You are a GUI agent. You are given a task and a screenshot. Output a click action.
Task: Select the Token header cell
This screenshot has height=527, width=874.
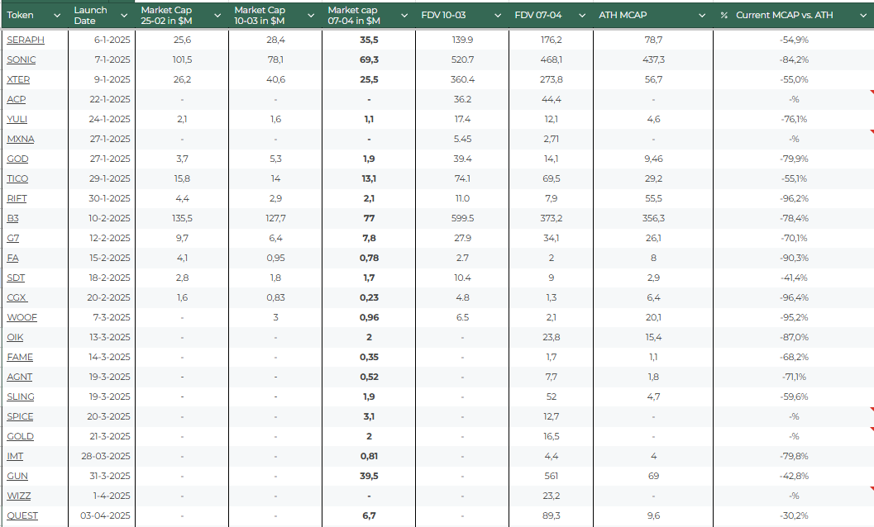[x=35, y=16]
